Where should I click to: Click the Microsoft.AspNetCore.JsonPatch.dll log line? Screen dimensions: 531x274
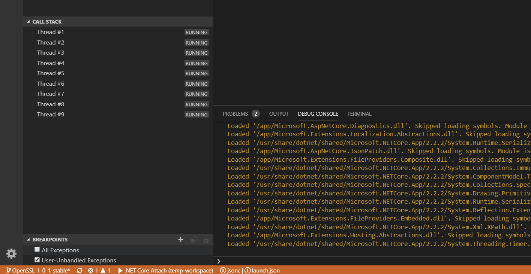click(379, 151)
